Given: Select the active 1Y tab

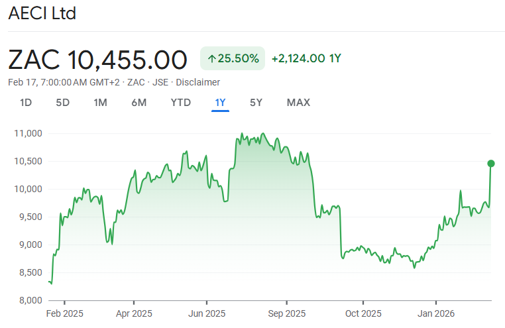Looking at the screenshot, I should (220, 103).
